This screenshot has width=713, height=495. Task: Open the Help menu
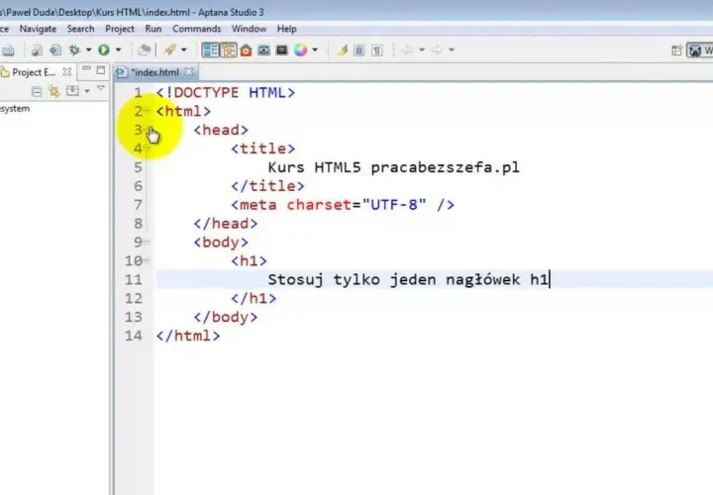point(287,29)
